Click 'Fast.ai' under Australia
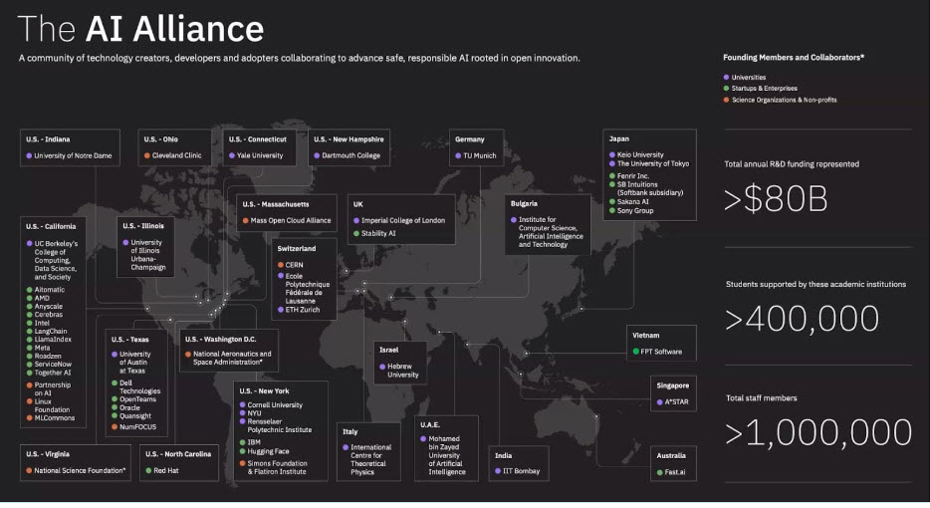The image size is (930, 508). (x=675, y=472)
